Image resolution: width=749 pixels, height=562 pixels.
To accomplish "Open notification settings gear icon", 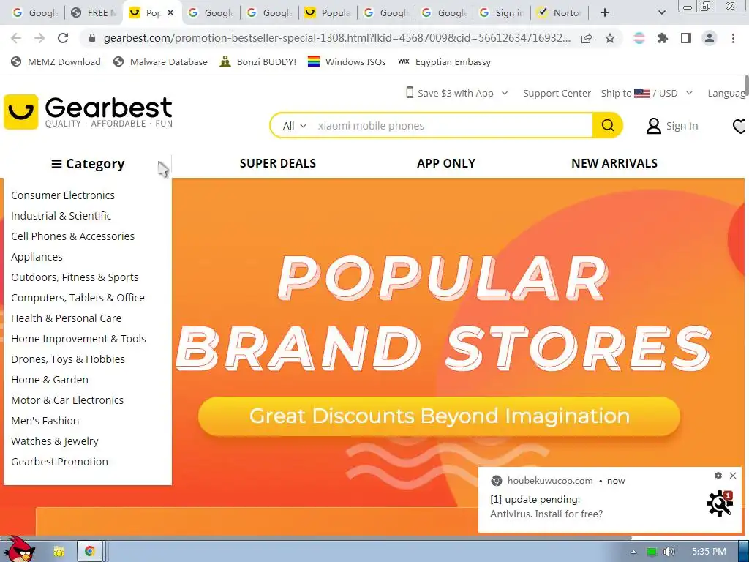I will [x=718, y=476].
